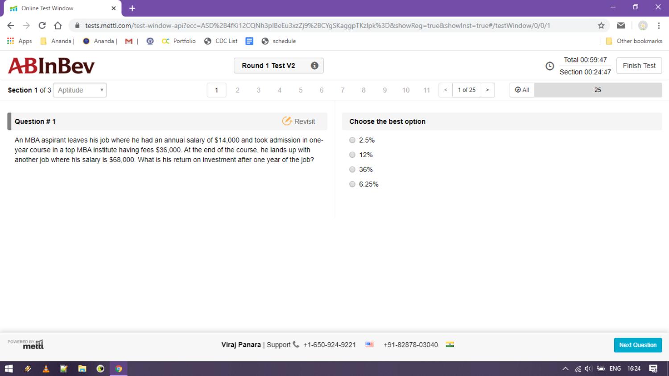Click the question progress bar showing 25
The width and height of the screenshot is (669, 376).
coord(597,90)
